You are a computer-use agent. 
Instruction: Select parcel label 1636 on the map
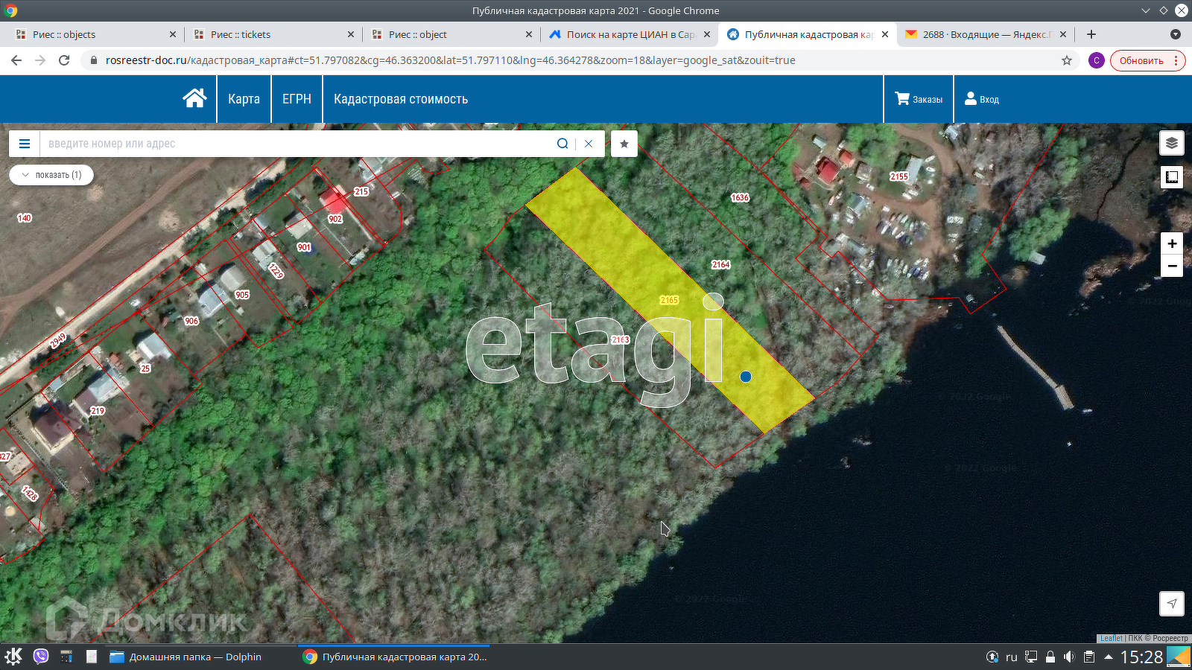[x=740, y=197]
